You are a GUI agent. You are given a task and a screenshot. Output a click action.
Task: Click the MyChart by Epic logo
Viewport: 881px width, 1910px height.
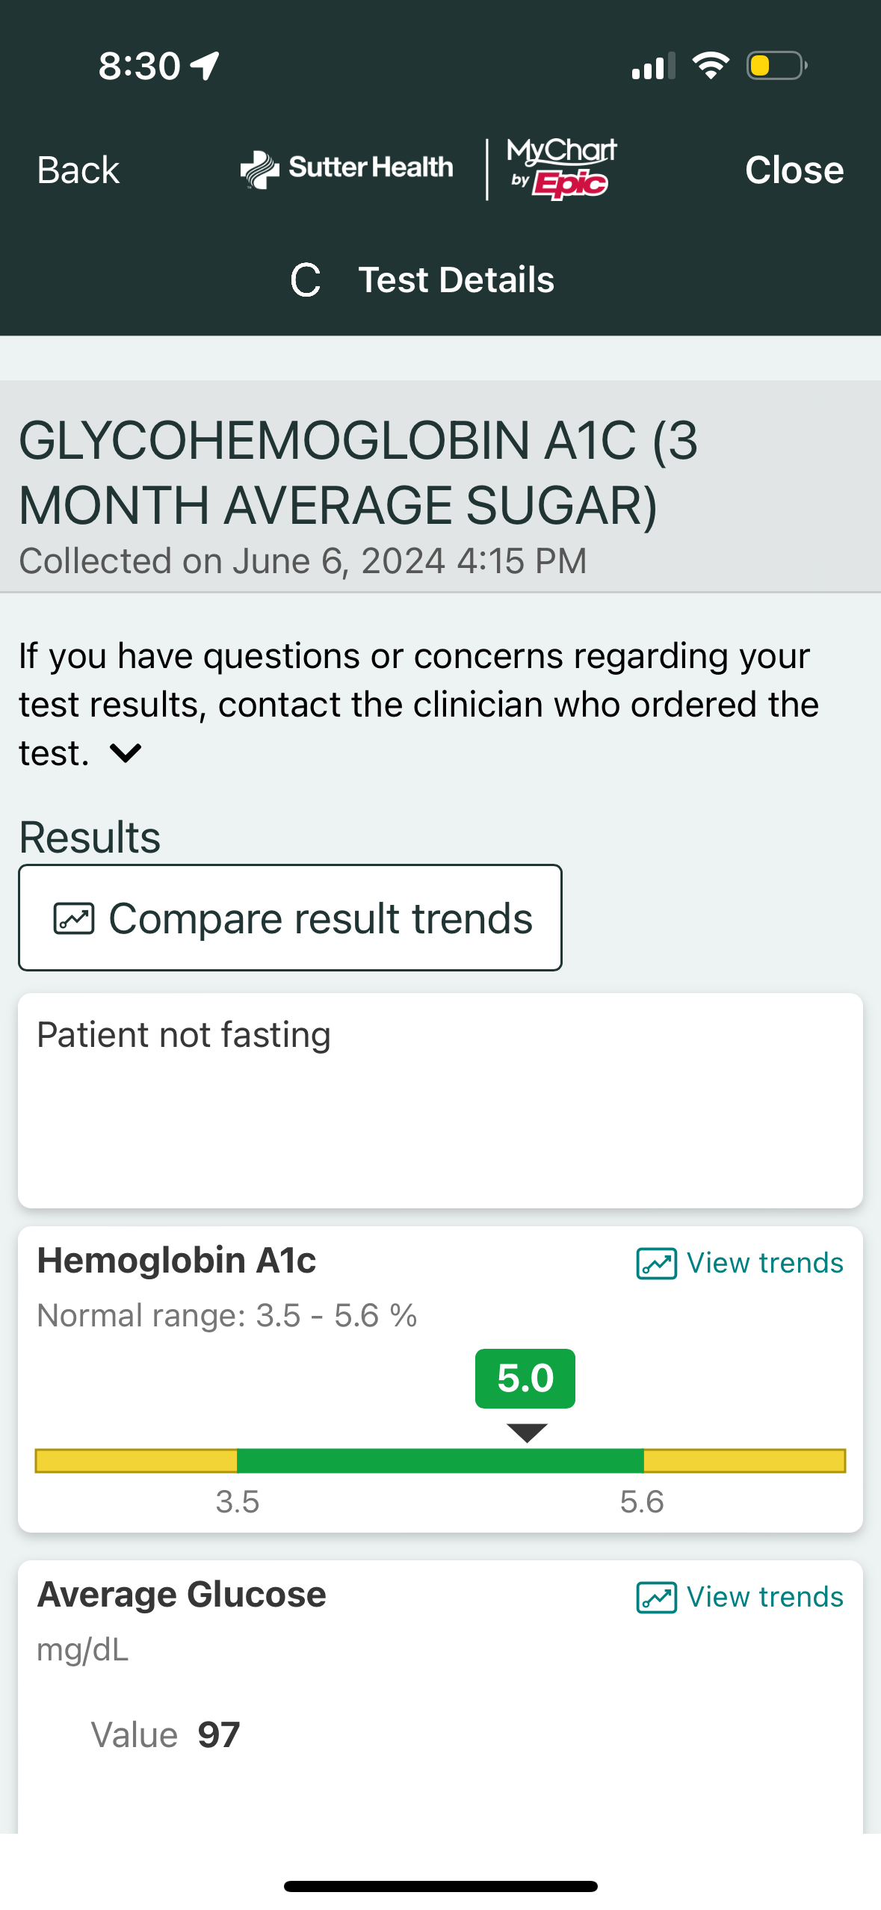click(562, 169)
